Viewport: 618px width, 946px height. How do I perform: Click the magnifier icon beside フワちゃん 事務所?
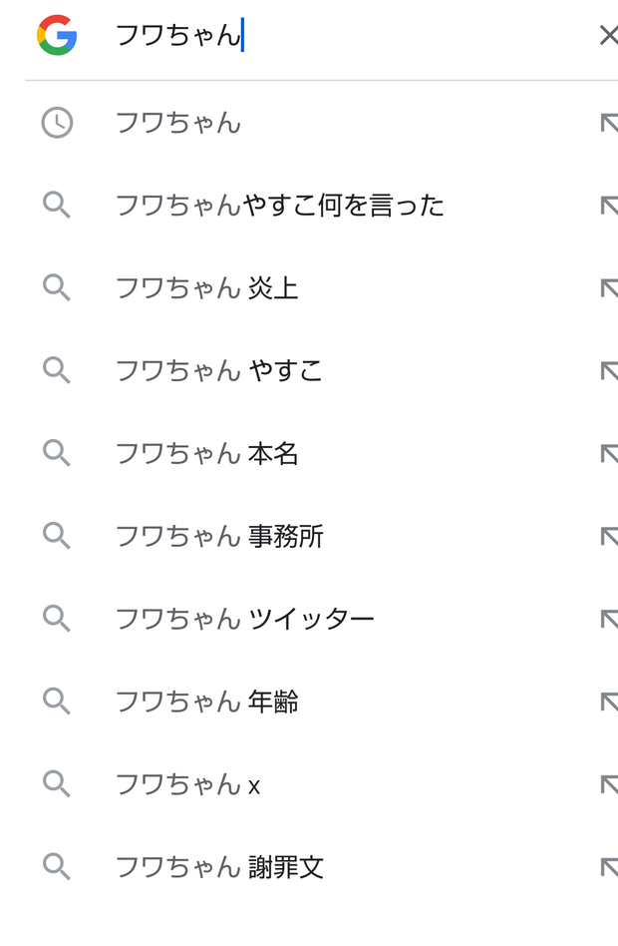[57, 536]
